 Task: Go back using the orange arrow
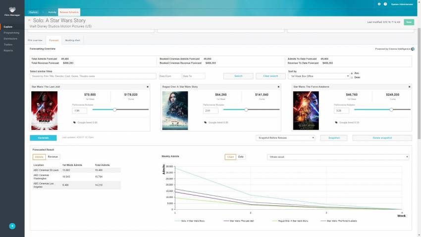pos(30,20)
